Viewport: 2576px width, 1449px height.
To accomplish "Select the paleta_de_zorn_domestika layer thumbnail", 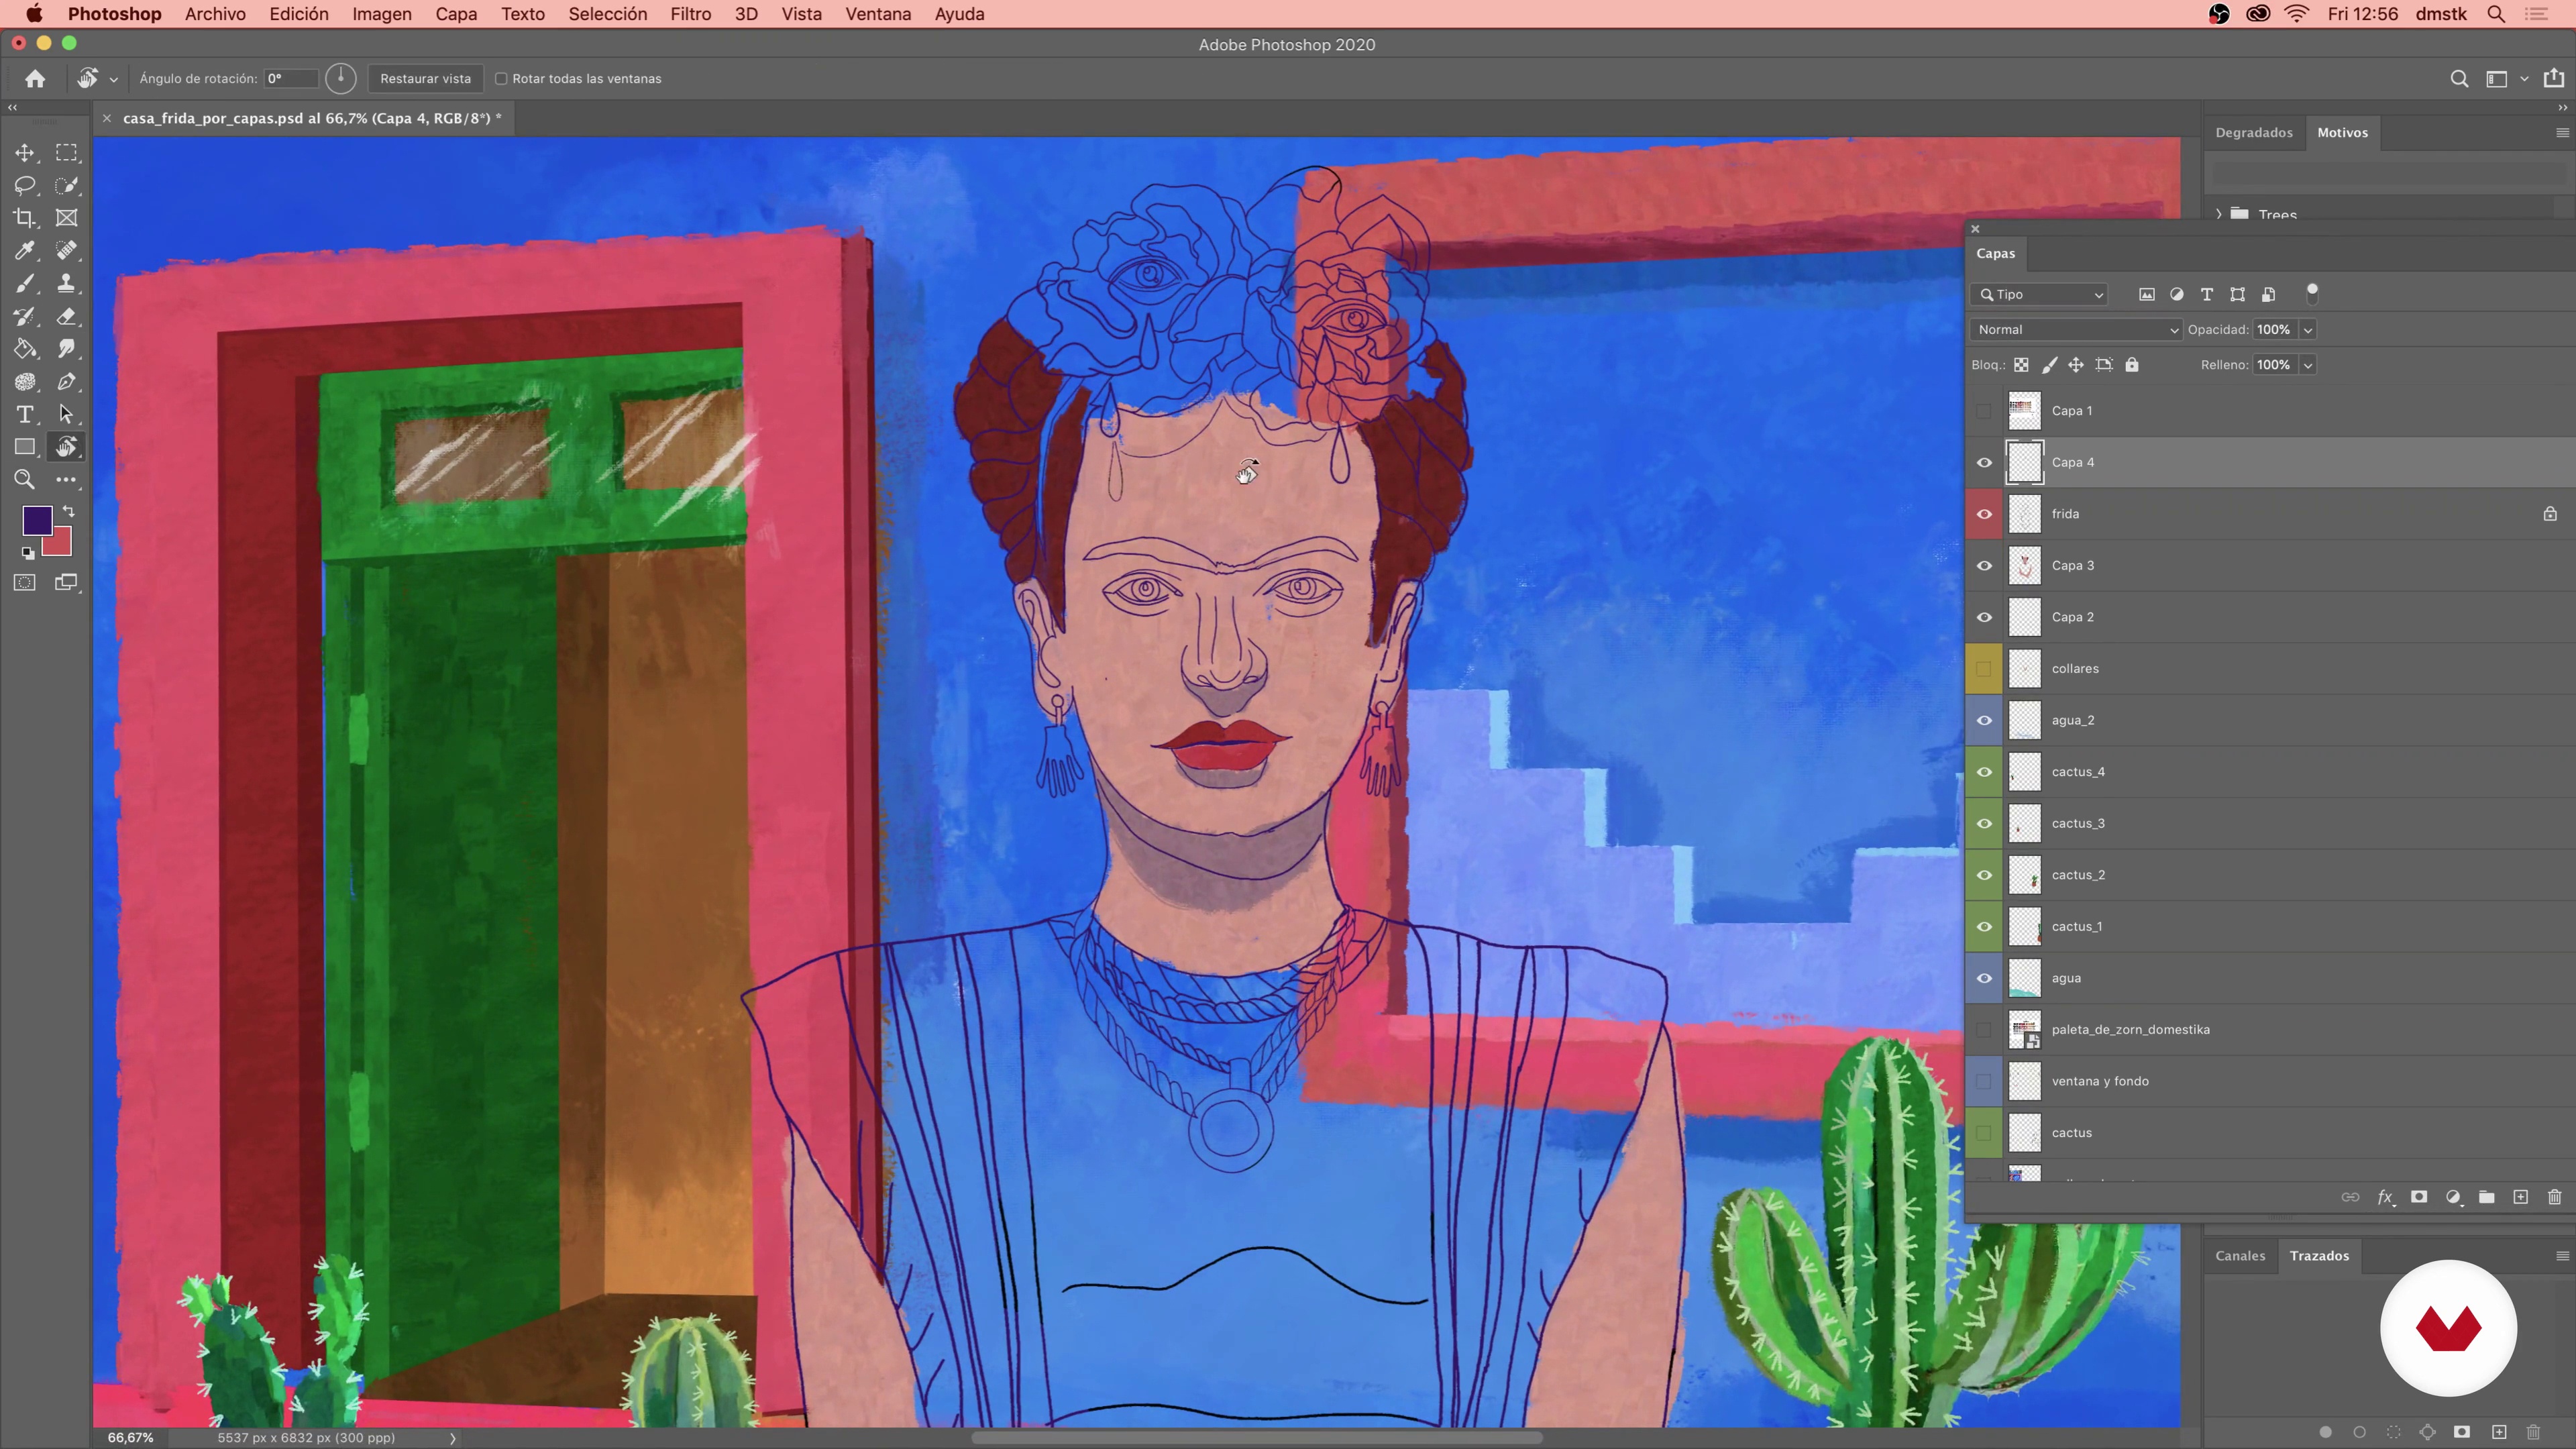I will [2024, 1030].
